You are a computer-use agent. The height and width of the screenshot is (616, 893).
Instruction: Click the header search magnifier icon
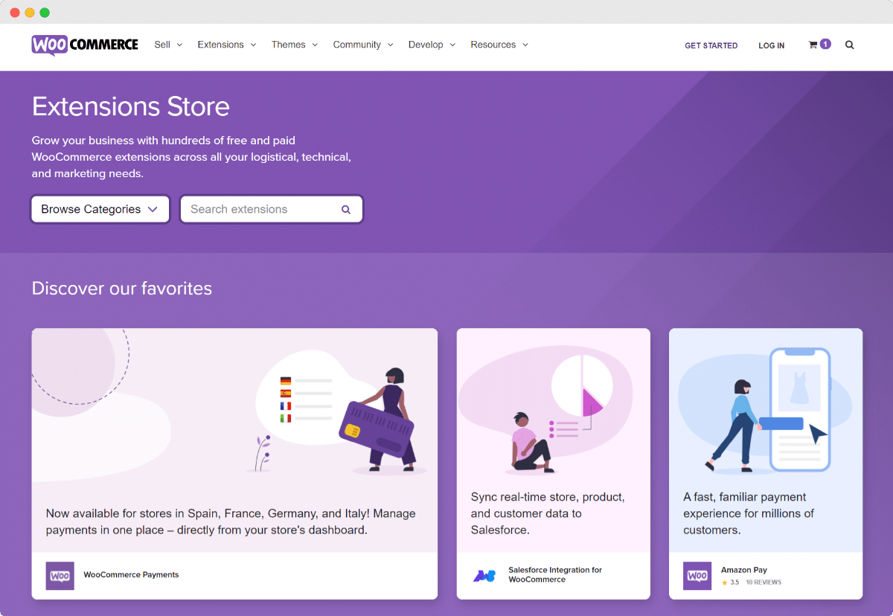tap(850, 45)
